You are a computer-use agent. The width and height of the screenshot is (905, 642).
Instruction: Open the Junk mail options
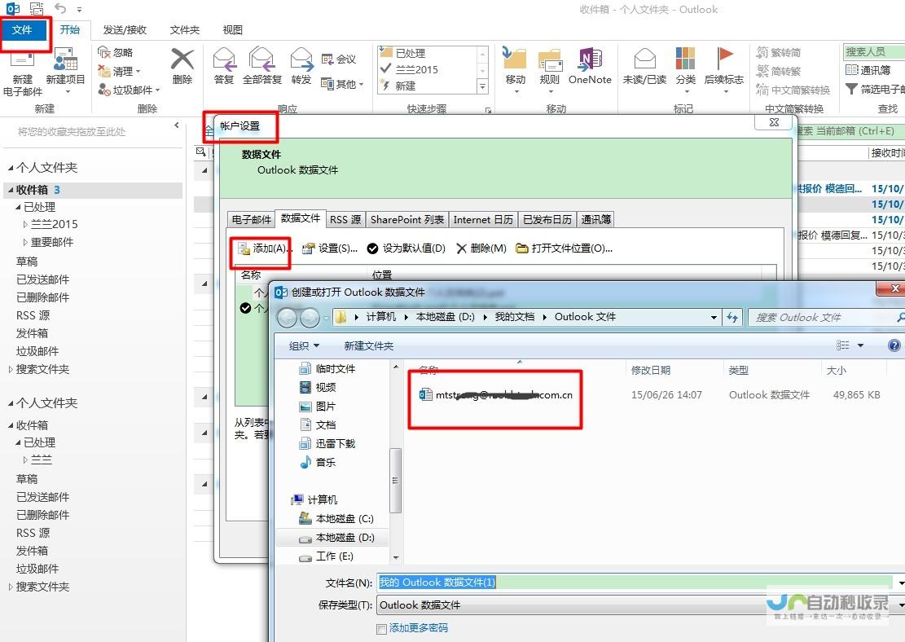coord(128,90)
